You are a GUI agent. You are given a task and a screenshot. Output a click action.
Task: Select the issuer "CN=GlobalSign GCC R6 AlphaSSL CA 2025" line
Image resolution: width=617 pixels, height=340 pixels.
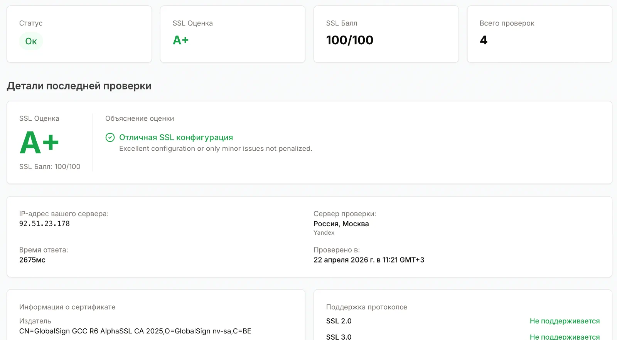pos(135,331)
